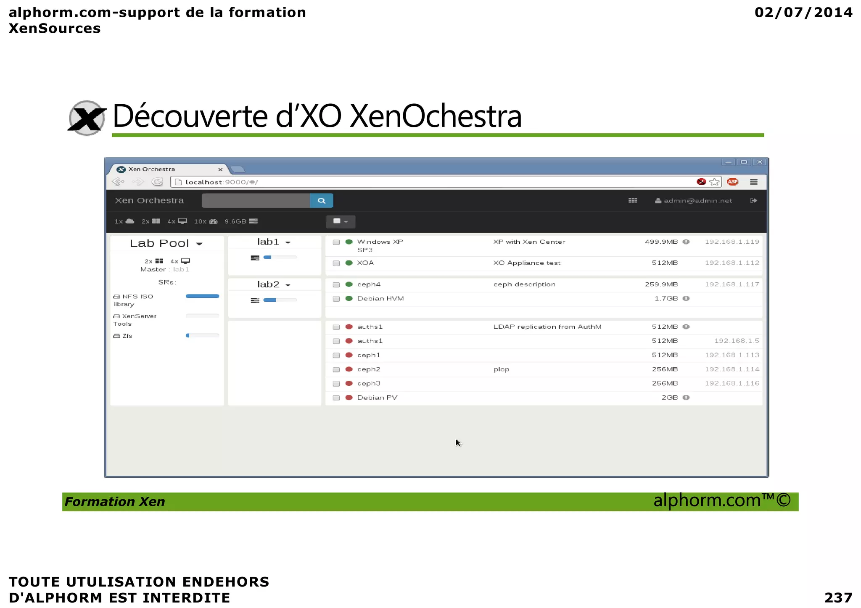Screen dimensions: 861x608
Task: Select the ceph3 checkbox
Action: [x=336, y=384]
